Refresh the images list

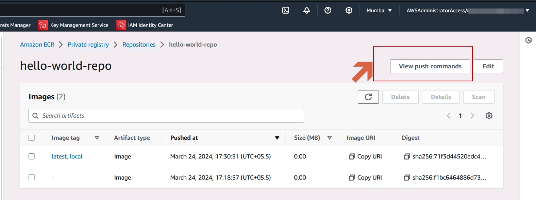pyautogui.click(x=368, y=97)
